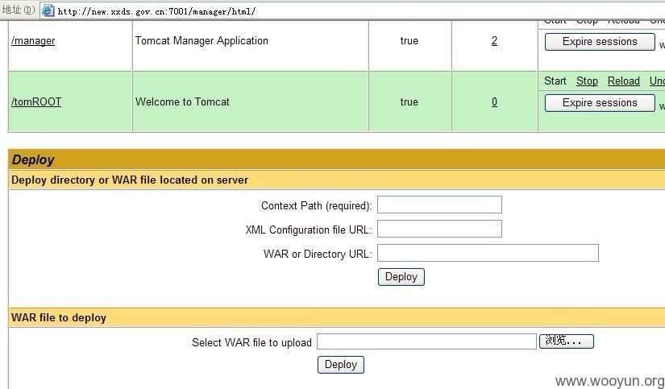Click 'Deploy directory or WAR file located on server' heading
665x389 pixels.
pyautogui.click(x=130, y=180)
